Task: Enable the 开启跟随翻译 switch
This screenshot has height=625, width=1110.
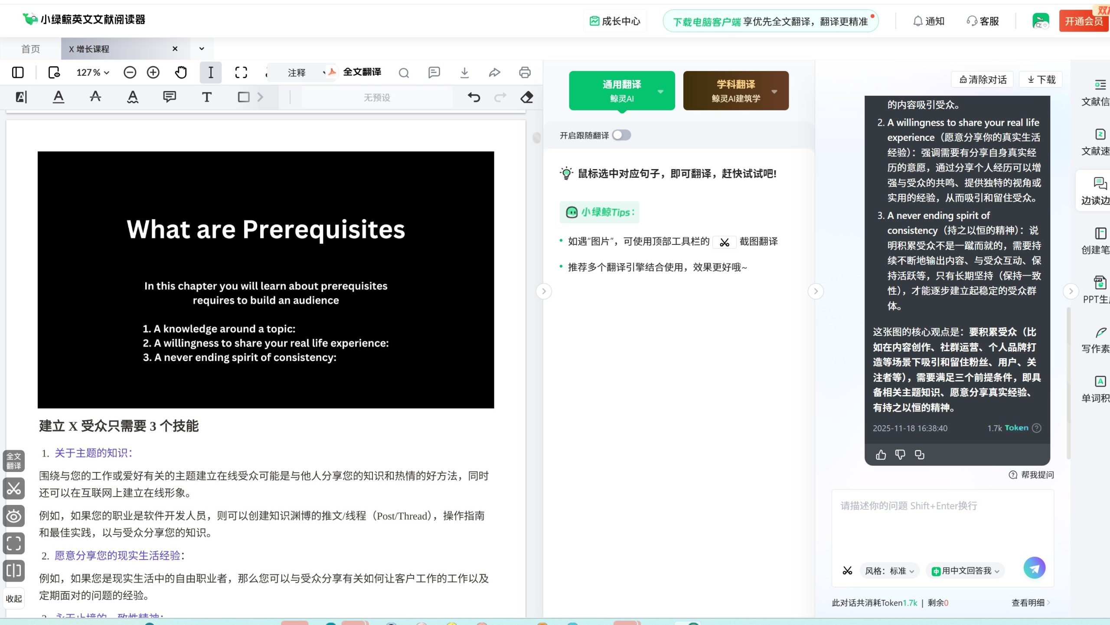Action: click(x=622, y=135)
